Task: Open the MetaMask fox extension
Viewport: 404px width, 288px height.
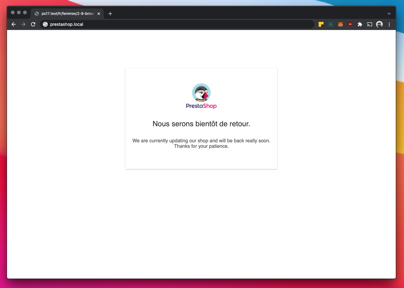Action: pyautogui.click(x=341, y=24)
